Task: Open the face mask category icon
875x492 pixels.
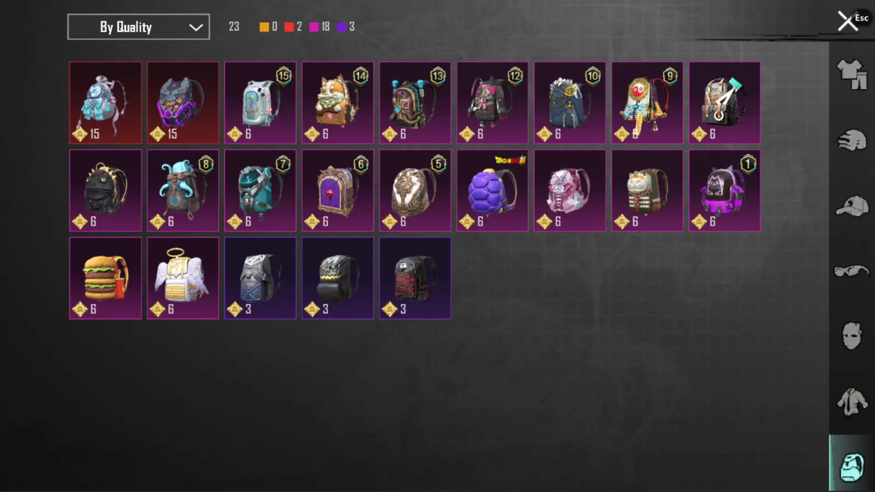Action: [852, 336]
